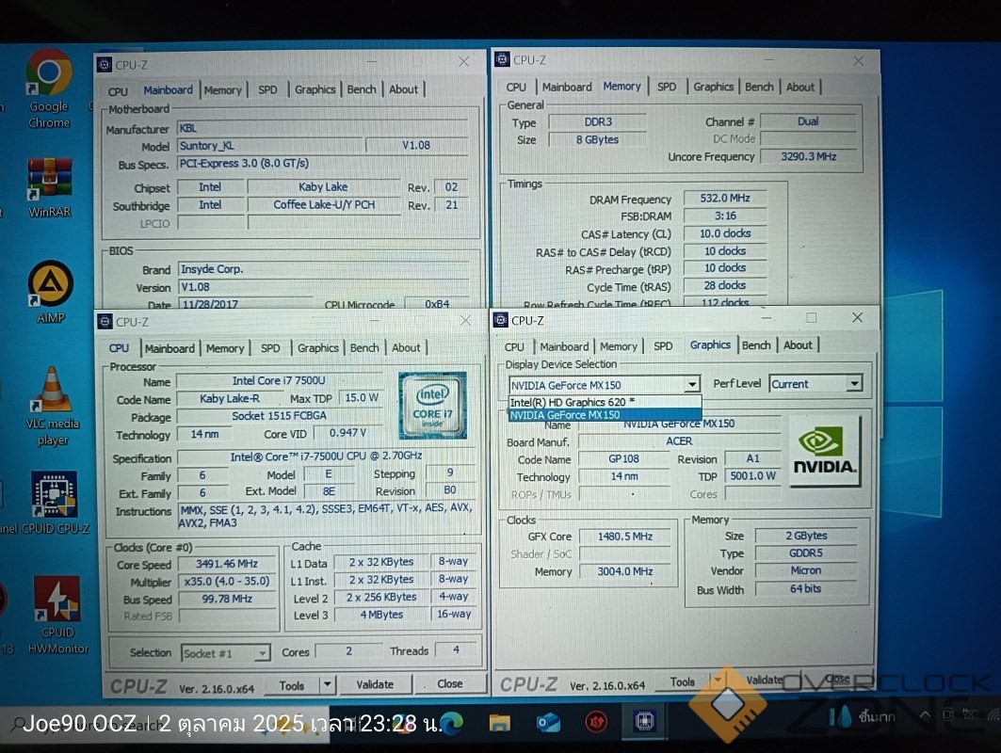Pick highlighted NVIDIA GeForce MX150 list entry
This screenshot has height=753, width=1001.
605,415
